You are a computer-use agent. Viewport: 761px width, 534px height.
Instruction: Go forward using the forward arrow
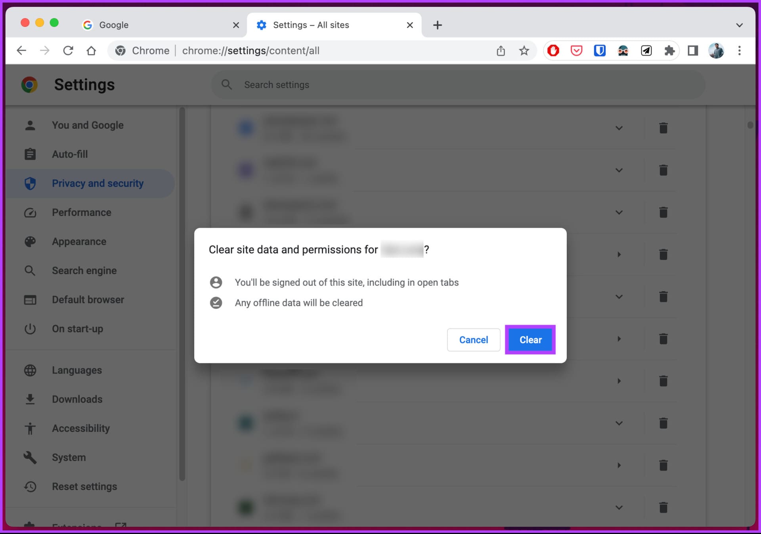tap(45, 51)
